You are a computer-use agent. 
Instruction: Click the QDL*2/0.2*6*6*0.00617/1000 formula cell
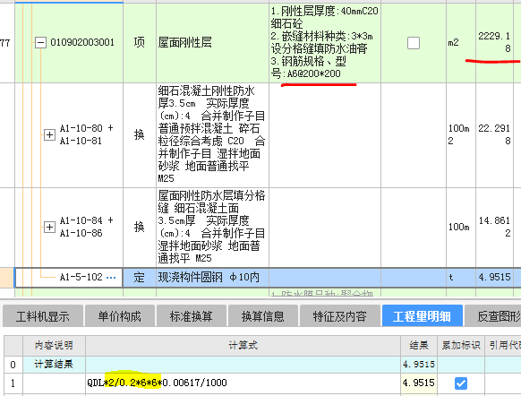point(243,383)
